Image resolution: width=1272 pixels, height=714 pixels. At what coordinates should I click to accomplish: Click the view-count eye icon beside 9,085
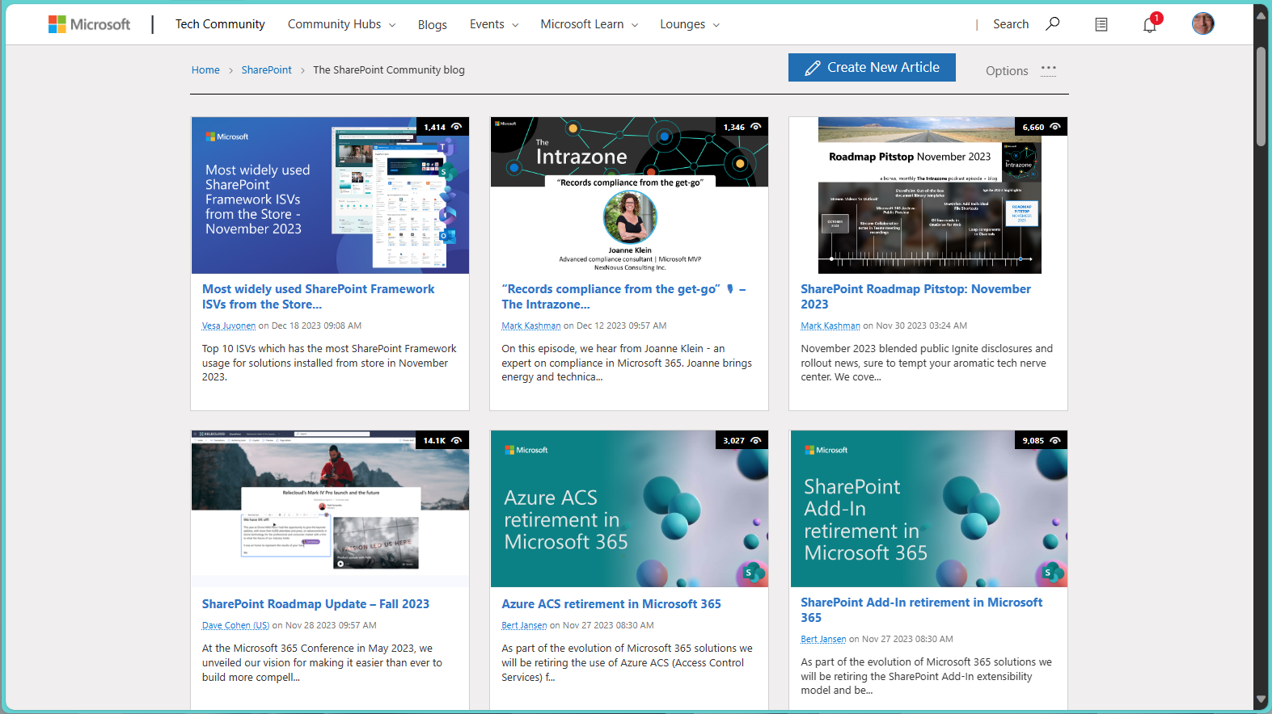click(1055, 440)
